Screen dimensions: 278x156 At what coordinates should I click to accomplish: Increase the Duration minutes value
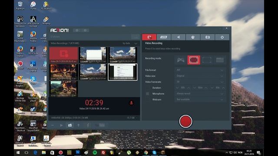pos(206,88)
